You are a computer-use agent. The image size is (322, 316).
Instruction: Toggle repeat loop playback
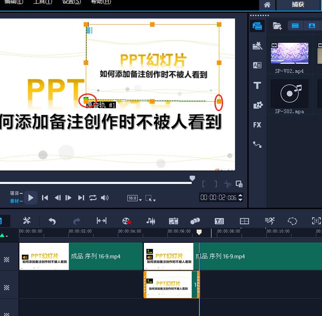pos(93,198)
